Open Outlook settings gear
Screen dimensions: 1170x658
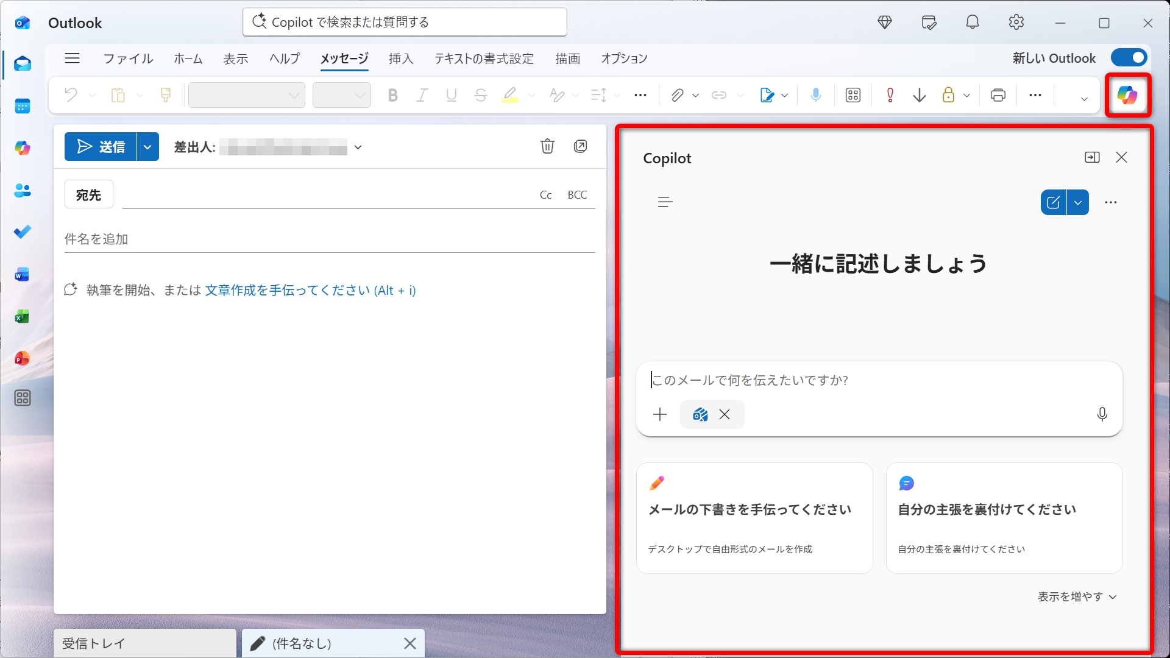click(1016, 23)
